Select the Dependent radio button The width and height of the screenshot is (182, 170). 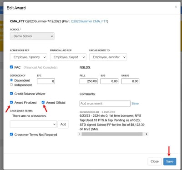(x=11, y=80)
